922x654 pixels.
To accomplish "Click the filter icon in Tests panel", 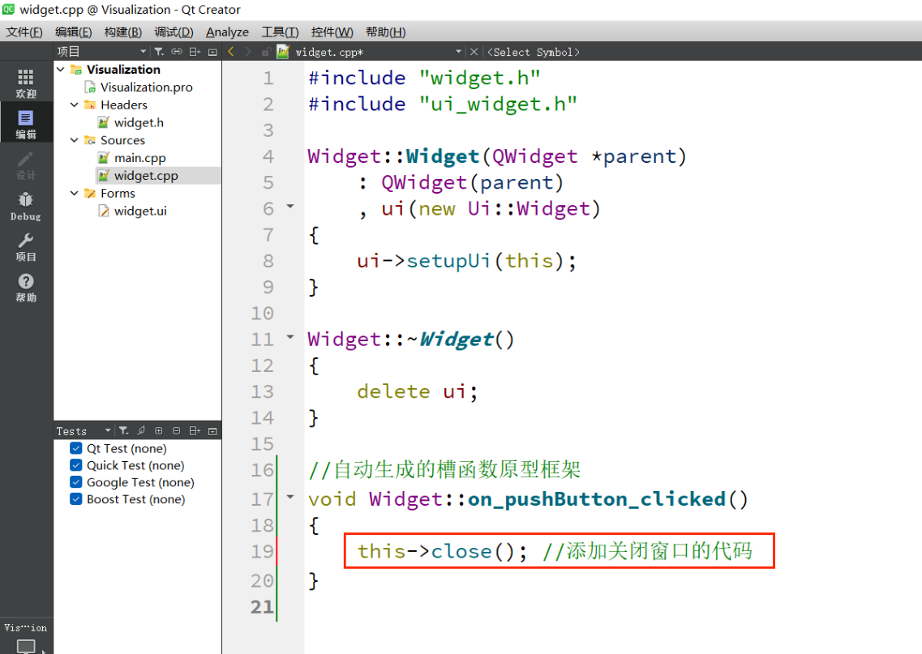I will tap(123, 430).
